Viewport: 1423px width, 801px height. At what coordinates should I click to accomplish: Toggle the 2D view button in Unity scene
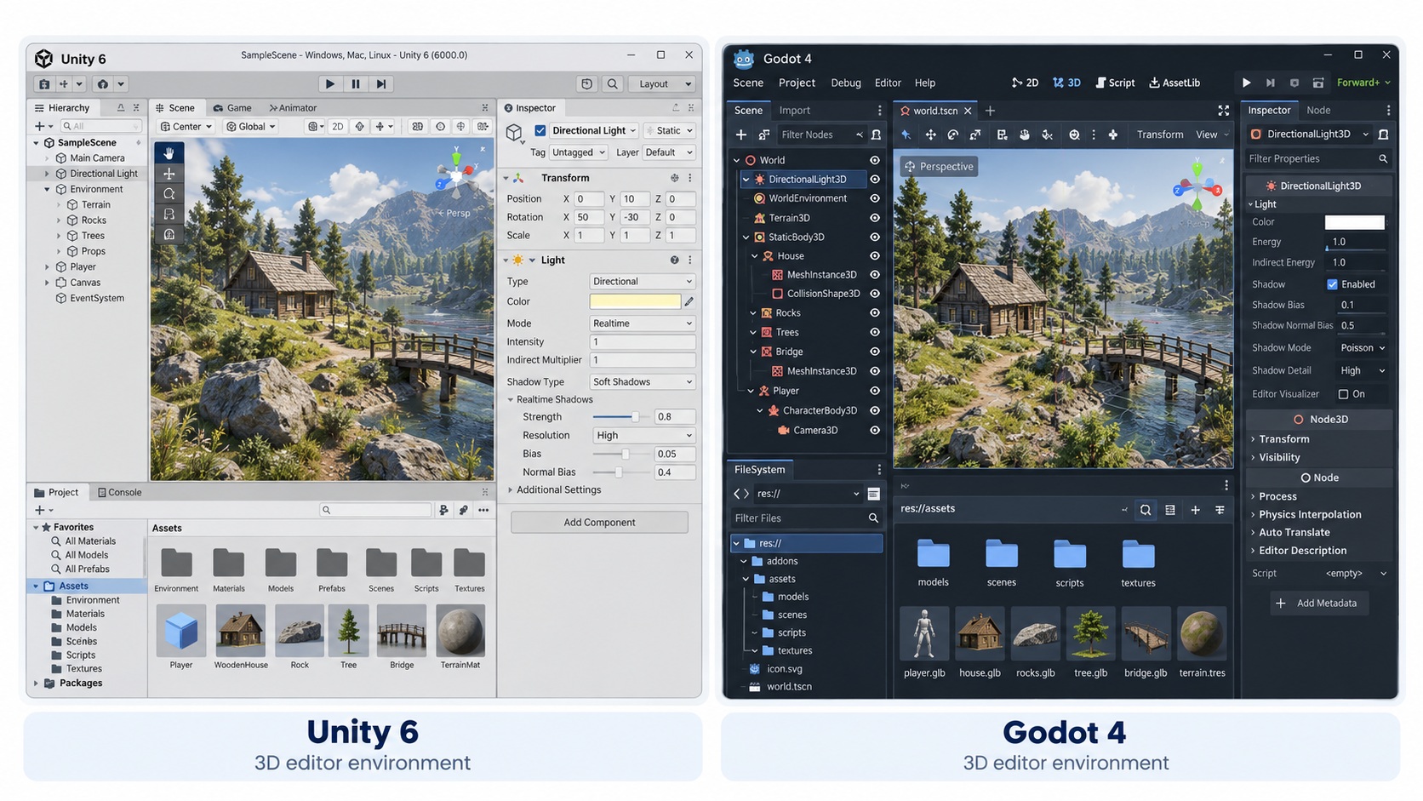(338, 126)
